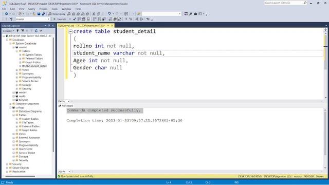329x185 pixels.
Task: Toggle Include Live Query Statistics
Action: [x=99, y=19]
